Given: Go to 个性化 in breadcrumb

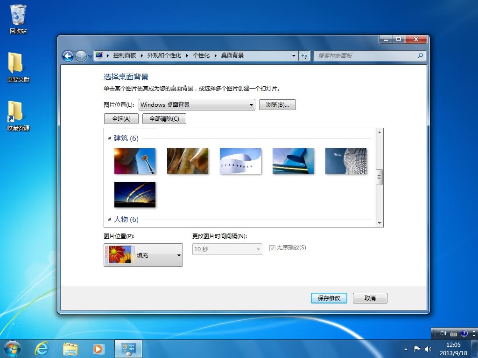Looking at the screenshot, I should click(x=201, y=55).
